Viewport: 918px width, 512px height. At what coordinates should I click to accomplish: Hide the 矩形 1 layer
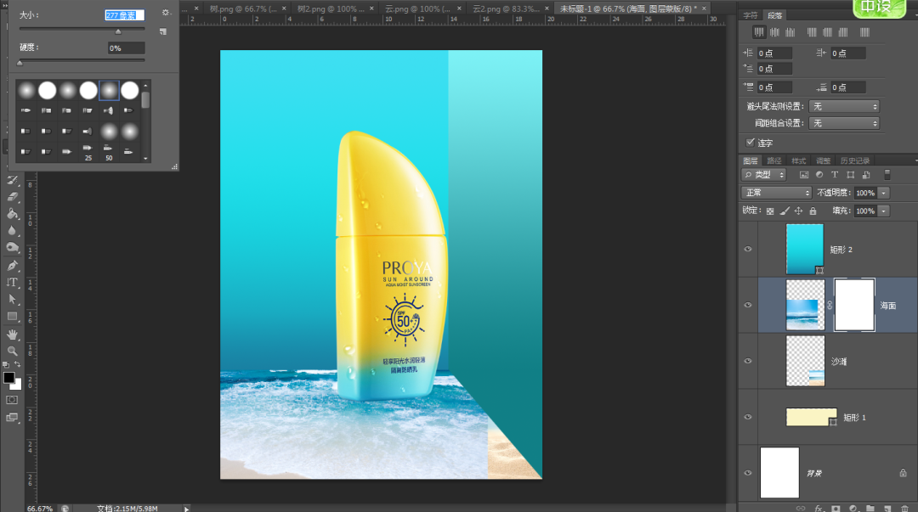click(x=748, y=417)
